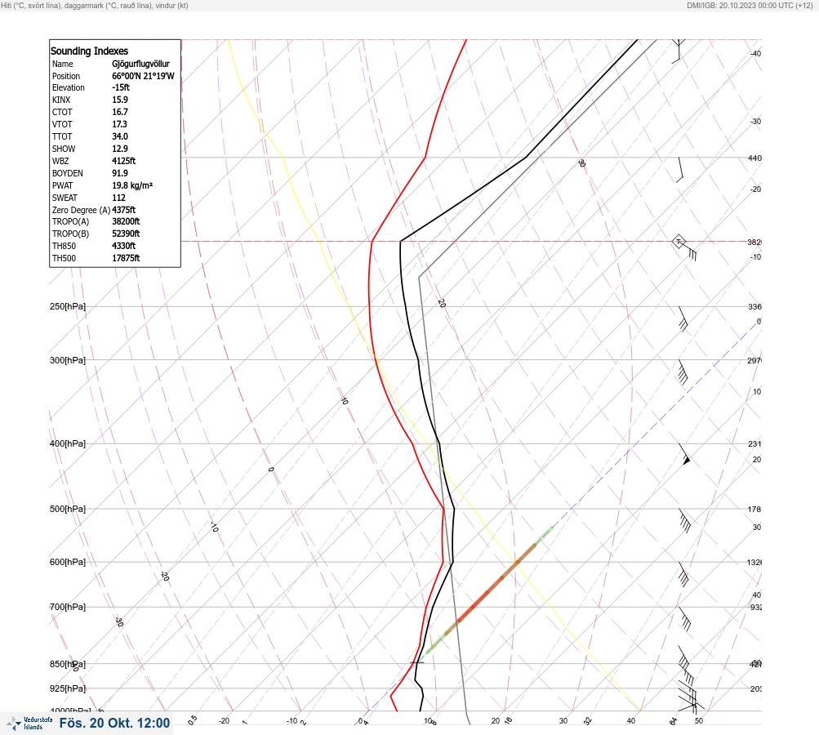Image resolution: width=819 pixels, height=735 pixels.
Task: Click the 925[hPa] pressure label
Action: pos(68,689)
